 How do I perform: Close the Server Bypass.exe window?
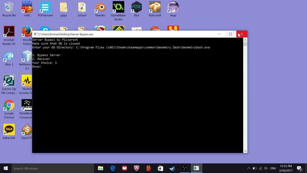point(242,34)
